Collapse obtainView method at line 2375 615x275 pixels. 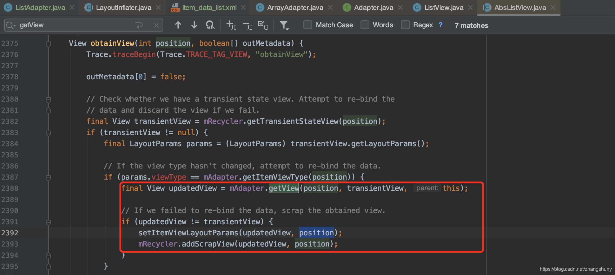click(48, 44)
